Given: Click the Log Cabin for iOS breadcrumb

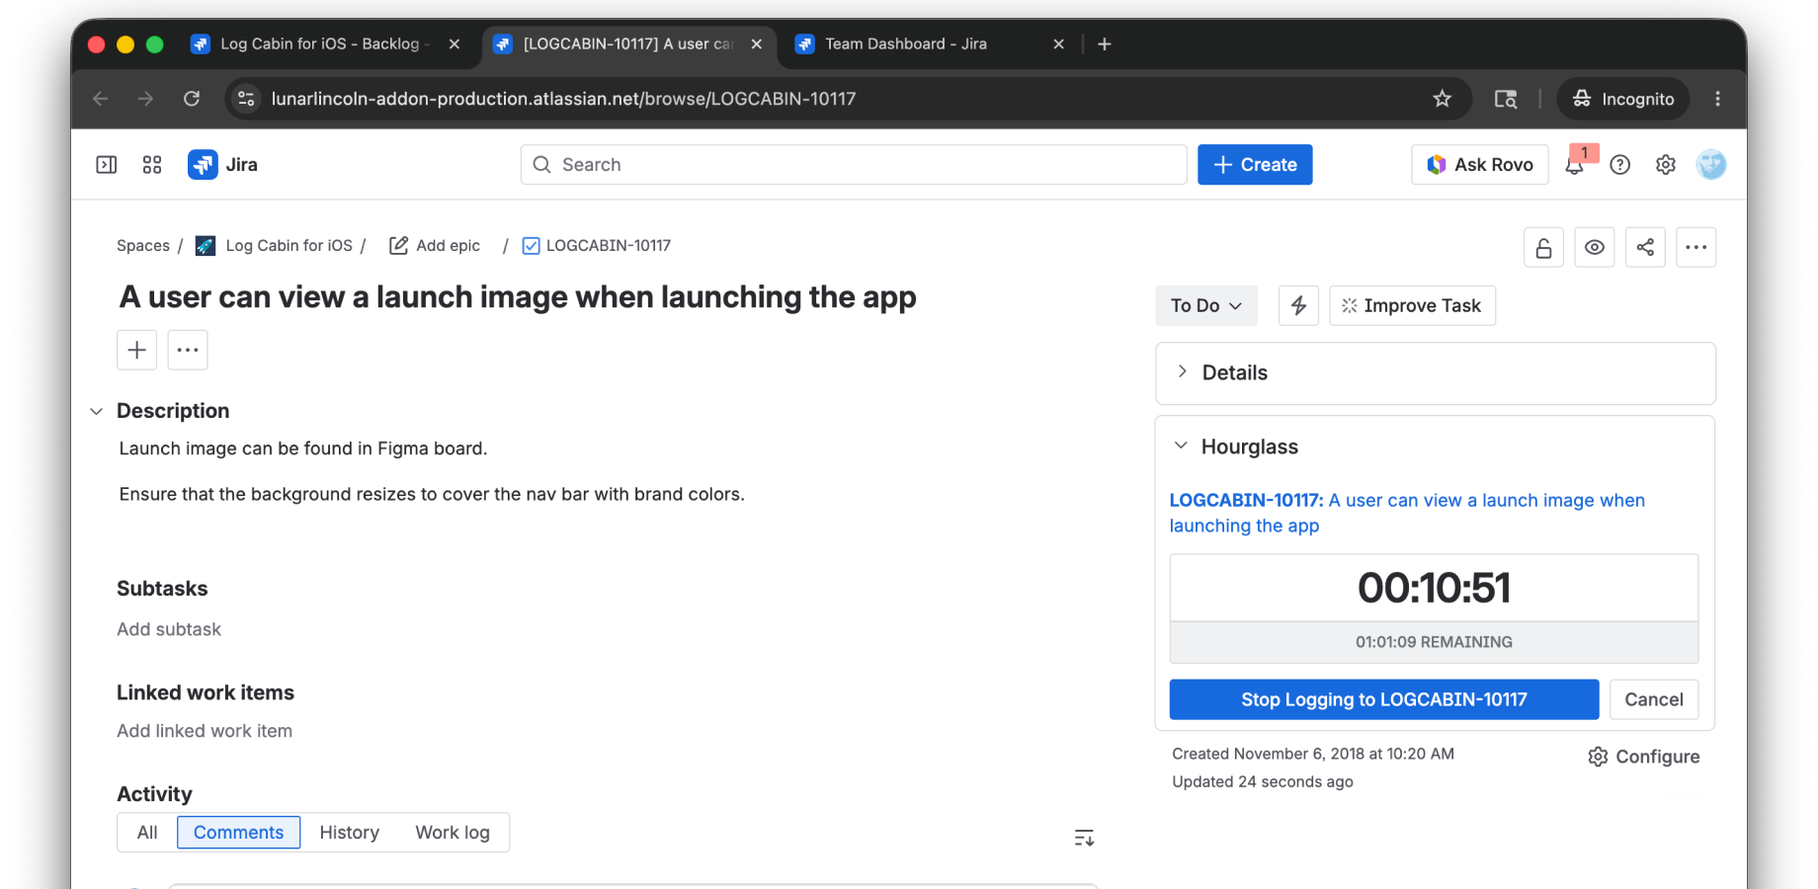Looking at the screenshot, I should tap(289, 246).
